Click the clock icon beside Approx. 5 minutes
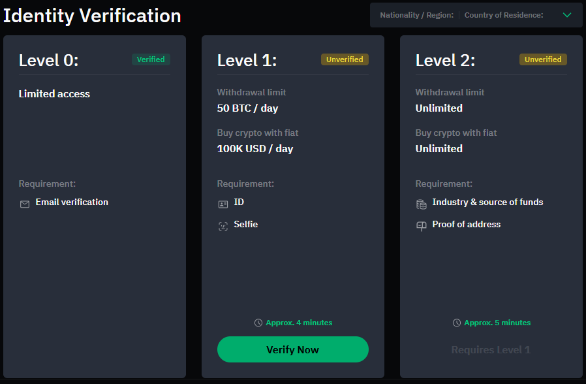586x384 pixels. pos(457,323)
